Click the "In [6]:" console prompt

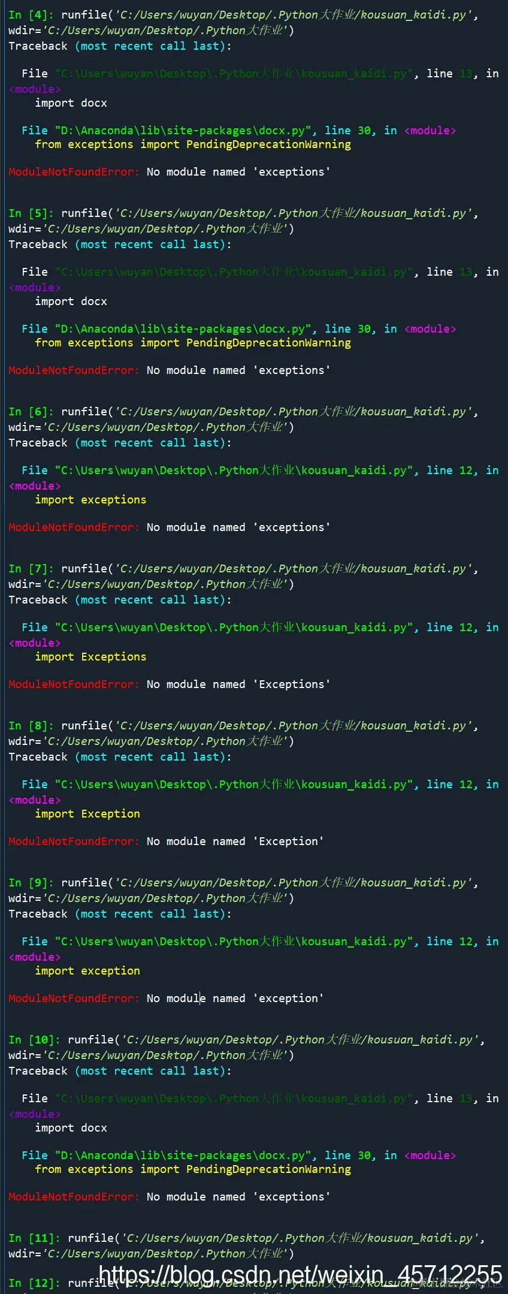coord(31,412)
